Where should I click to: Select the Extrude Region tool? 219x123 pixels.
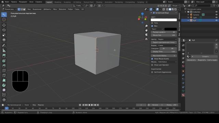(4, 56)
